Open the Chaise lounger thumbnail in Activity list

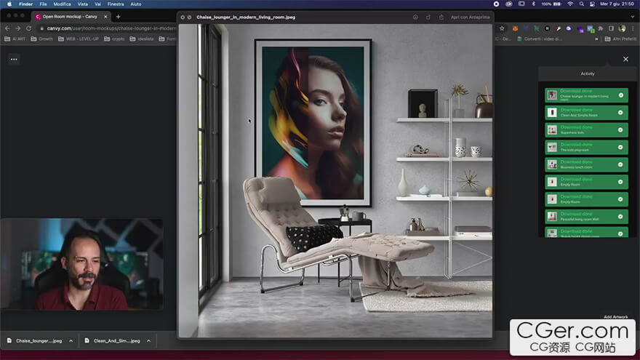(x=552, y=95)
